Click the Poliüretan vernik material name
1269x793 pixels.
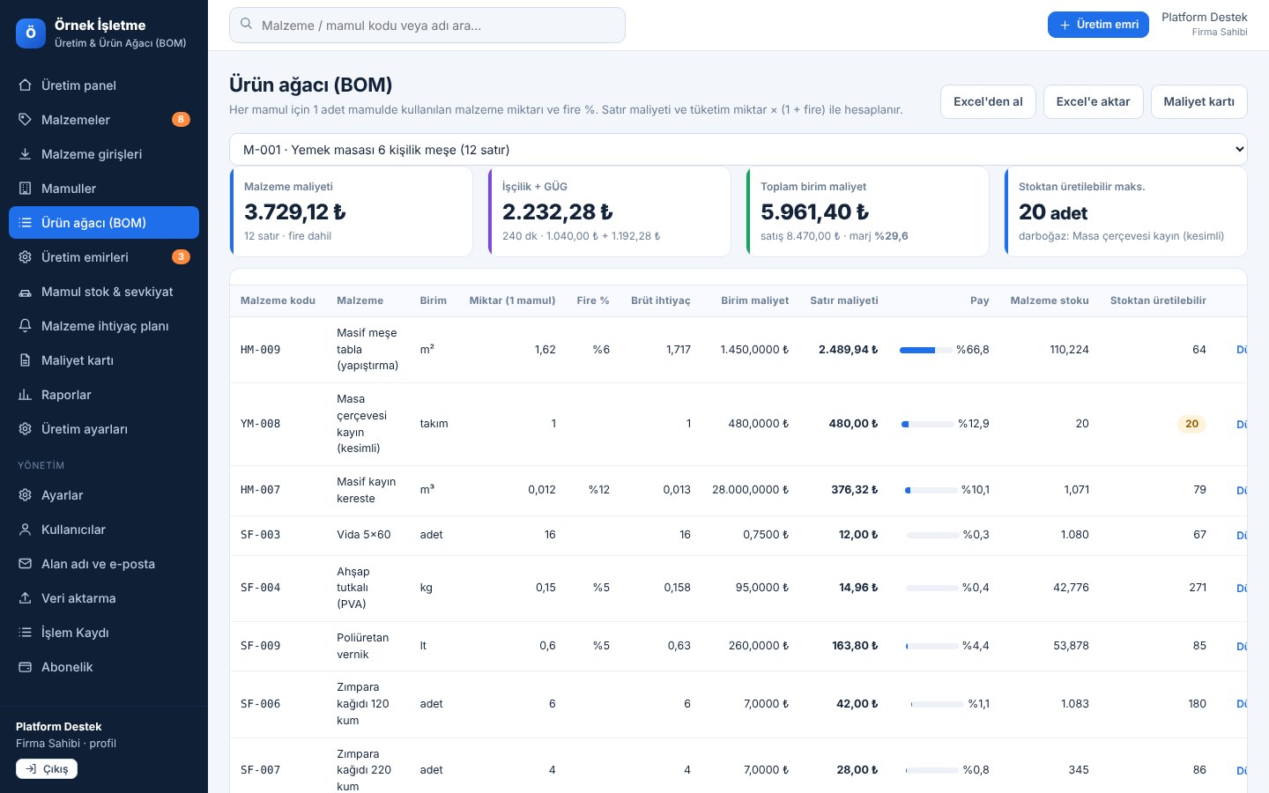(x=362, y=646)
